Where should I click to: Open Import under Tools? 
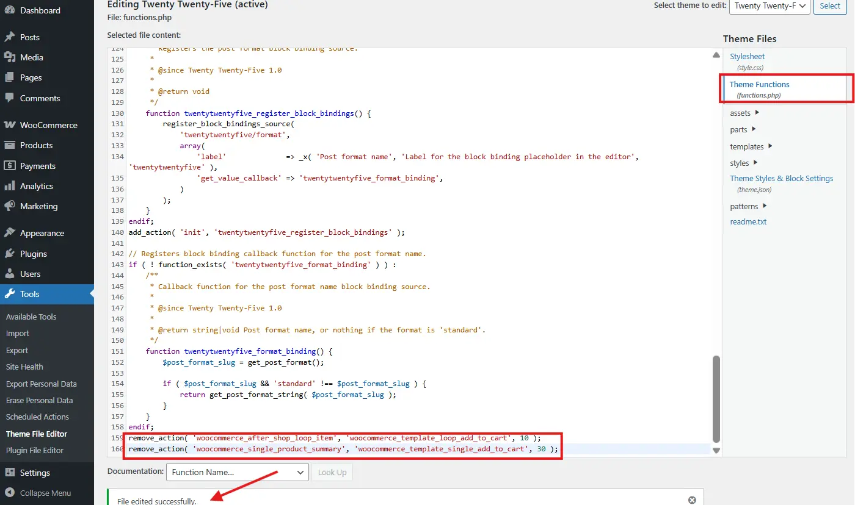point(18,334)
